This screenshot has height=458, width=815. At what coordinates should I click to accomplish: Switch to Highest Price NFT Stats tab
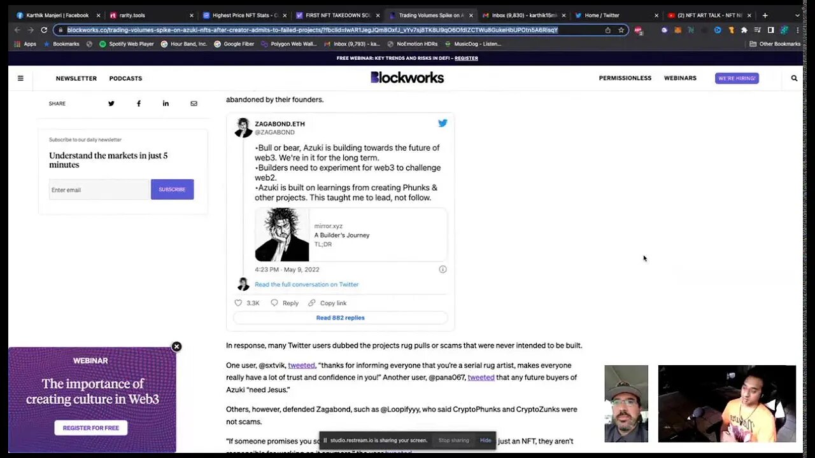point(244,15)
